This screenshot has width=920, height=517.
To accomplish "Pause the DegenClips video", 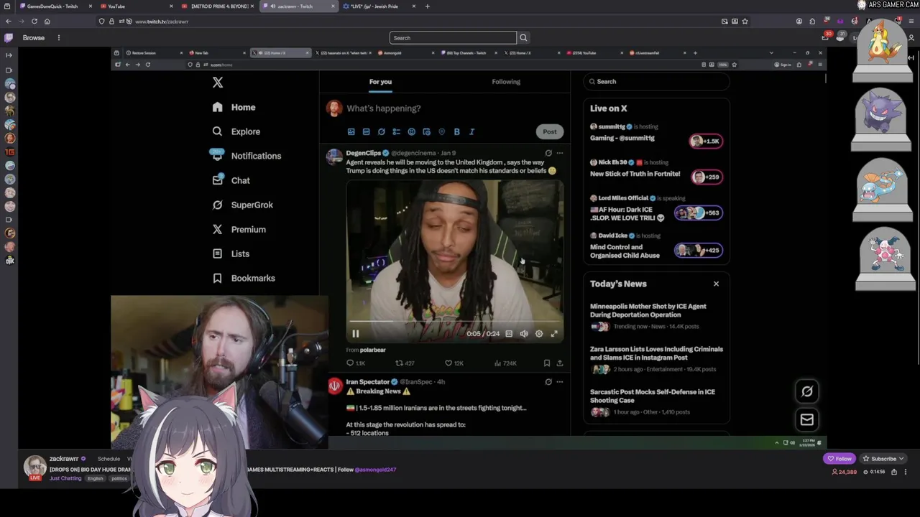I will 355,333.
